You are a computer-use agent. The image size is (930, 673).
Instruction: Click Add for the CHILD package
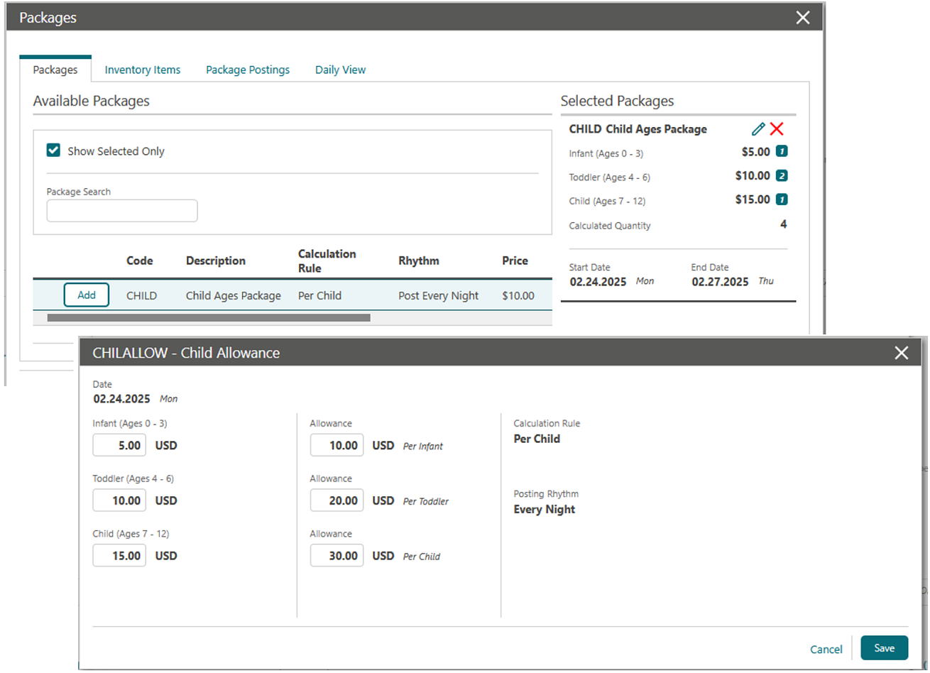[x=87, y=295]
